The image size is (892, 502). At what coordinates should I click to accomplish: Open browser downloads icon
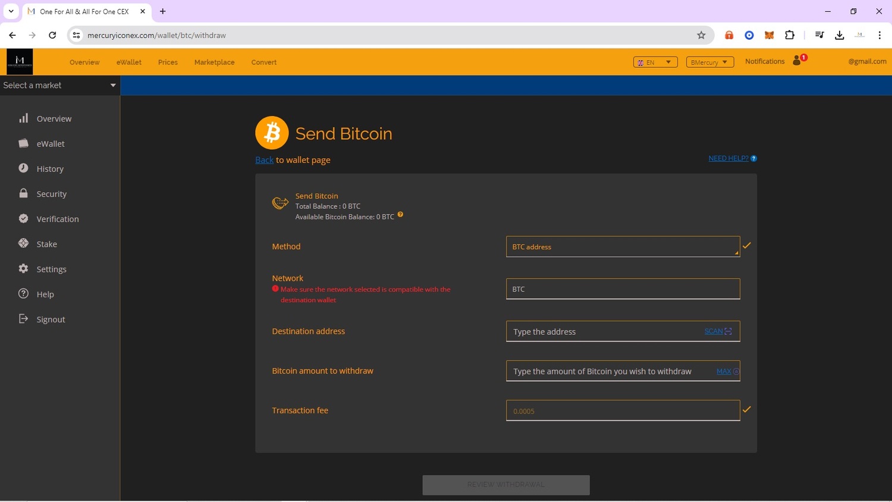click(x=839, y=35)
